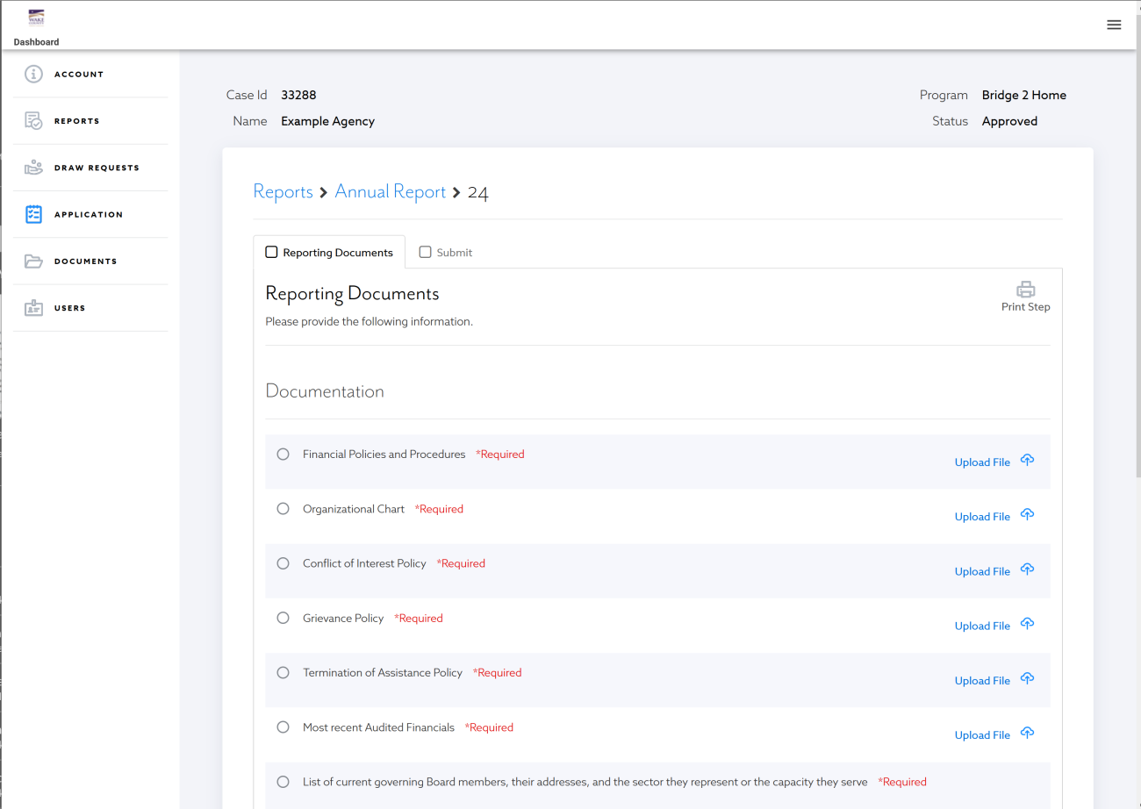The height and width of the screenshot is (809, 1141).
Task: Navigate to Annual Report breadcrumb link
Action: click(390, 192)
